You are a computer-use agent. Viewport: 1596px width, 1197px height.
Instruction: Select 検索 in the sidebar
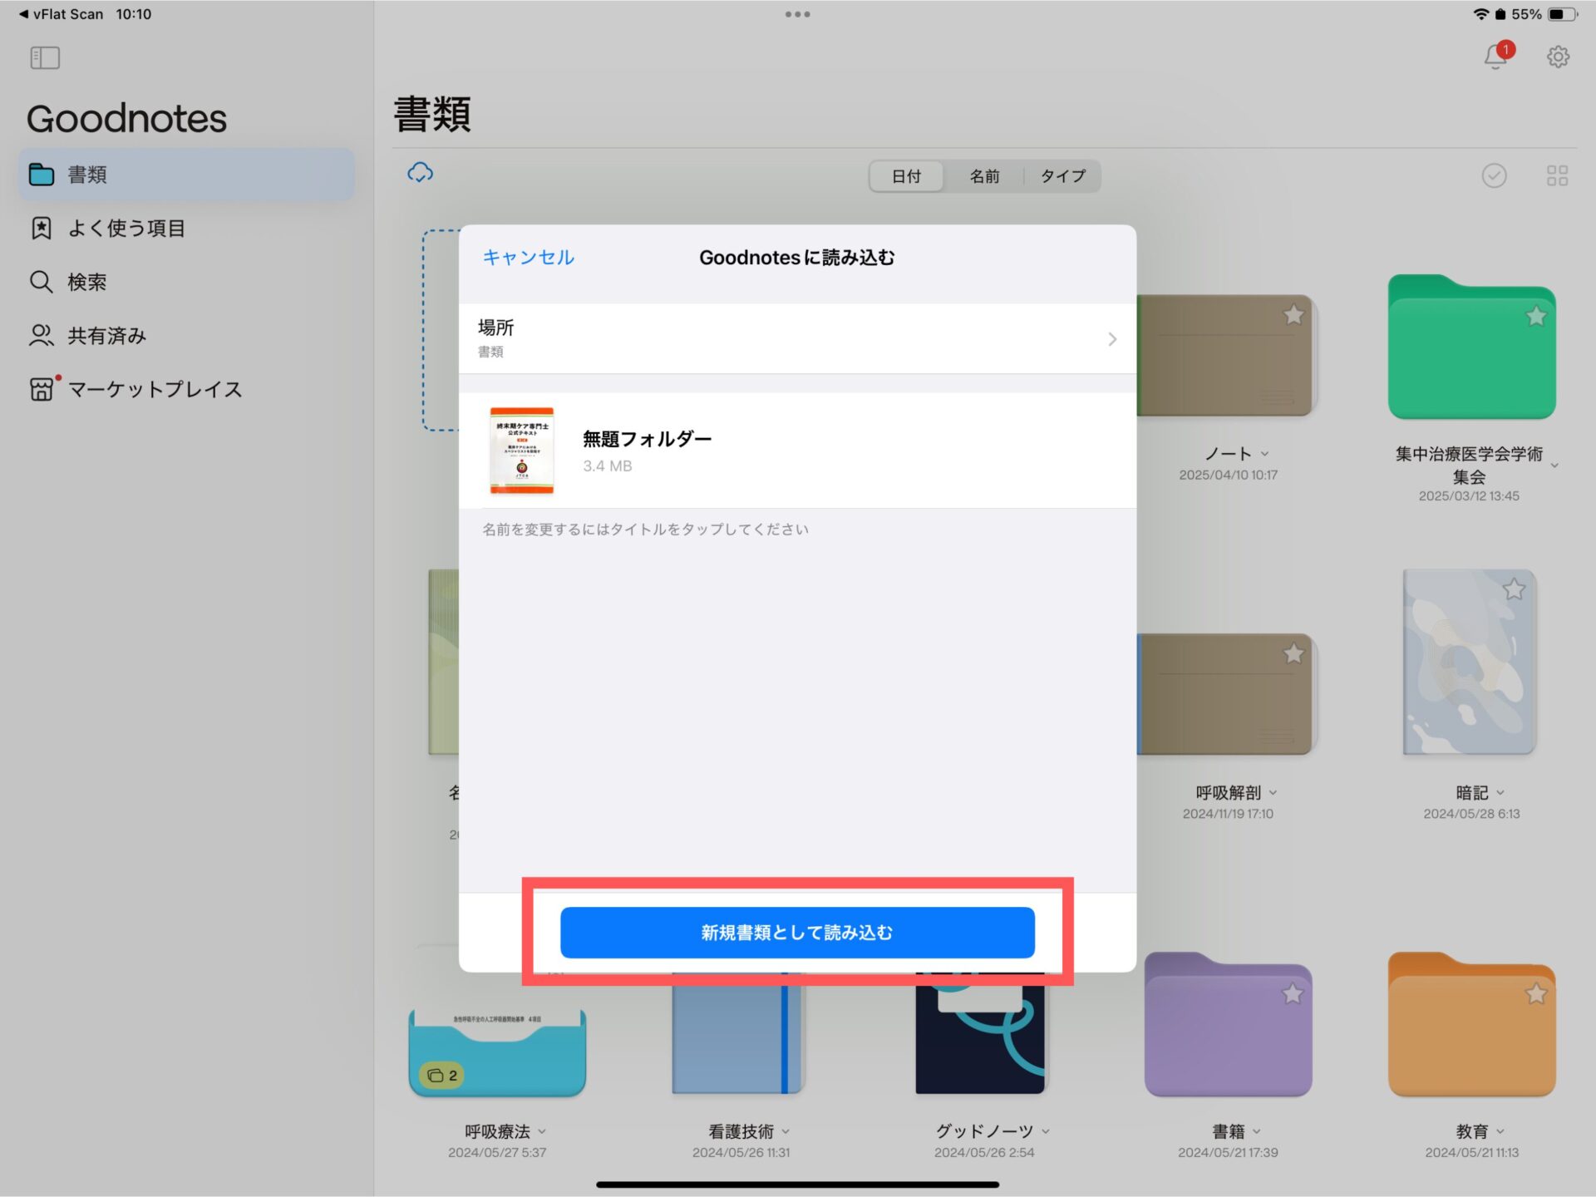[x=186, y=282]
